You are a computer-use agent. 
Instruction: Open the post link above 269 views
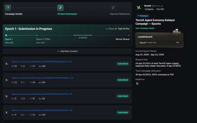(x=42, y=61)
